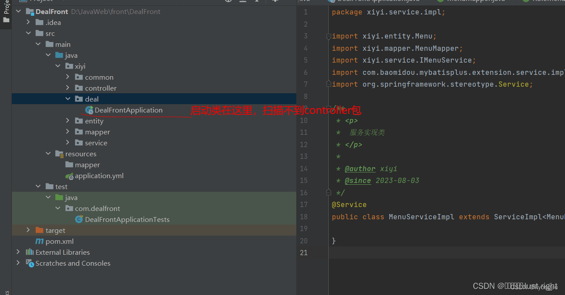This screenshot has width=565, height=295.
Task: Click the DealFront module icon
Action: click(x=29, y=11)
